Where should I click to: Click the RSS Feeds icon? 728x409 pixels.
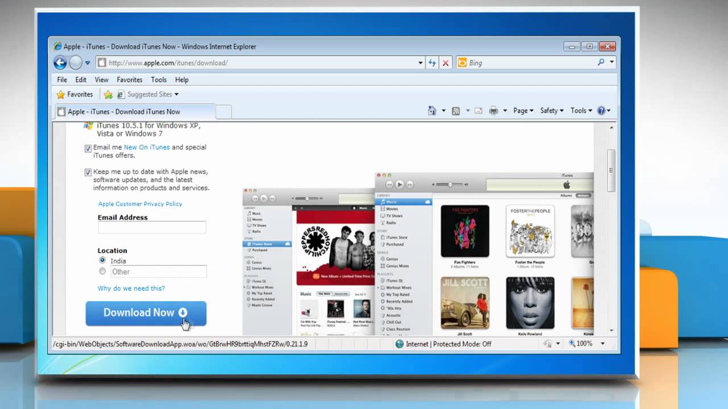coord(456,111)
